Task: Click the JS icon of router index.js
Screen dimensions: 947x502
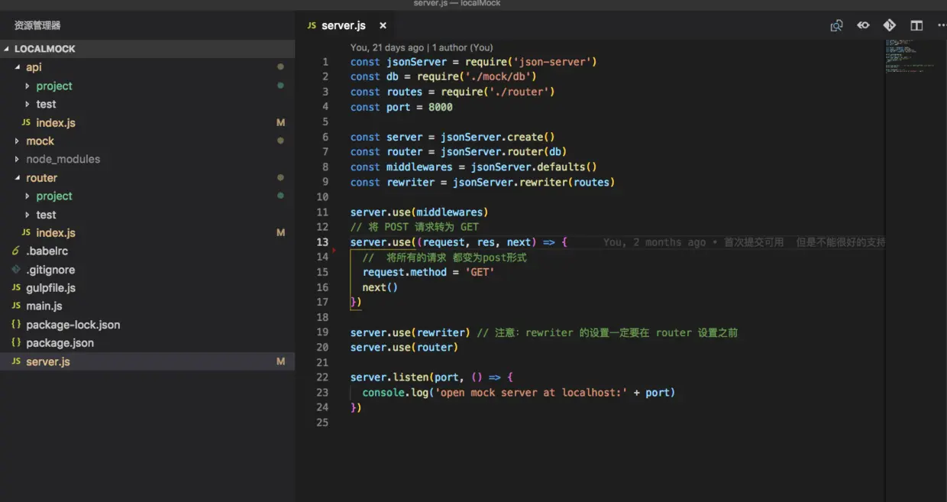Action: point(26,233)
